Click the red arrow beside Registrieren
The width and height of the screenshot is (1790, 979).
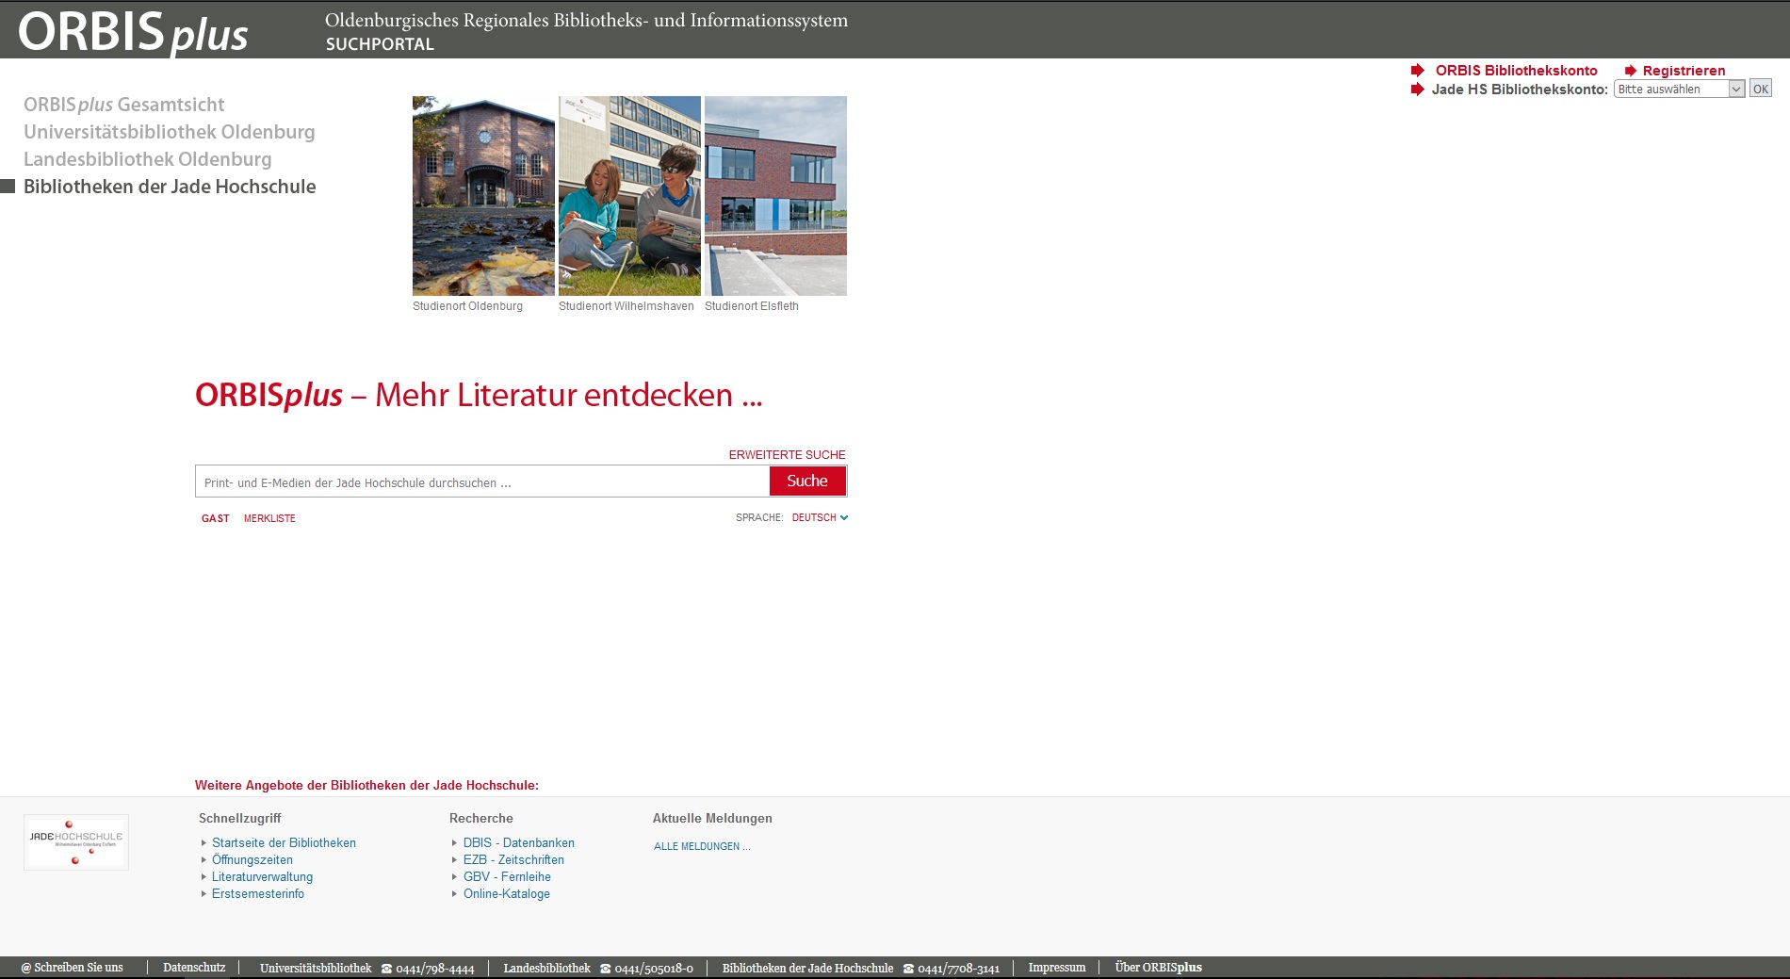pos(1630,71)
